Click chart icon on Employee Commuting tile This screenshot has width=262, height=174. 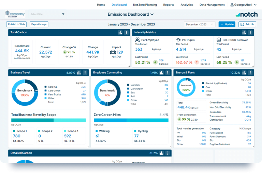click(x=161, y=73)
